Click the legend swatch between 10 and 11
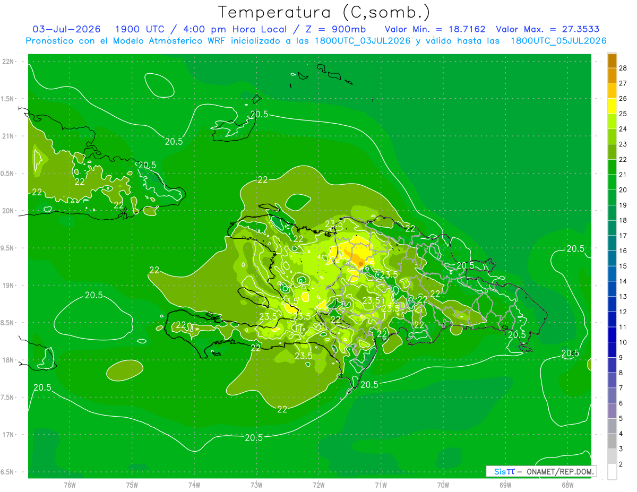Screen dimensions: 637x492 (x=612, y=334)
